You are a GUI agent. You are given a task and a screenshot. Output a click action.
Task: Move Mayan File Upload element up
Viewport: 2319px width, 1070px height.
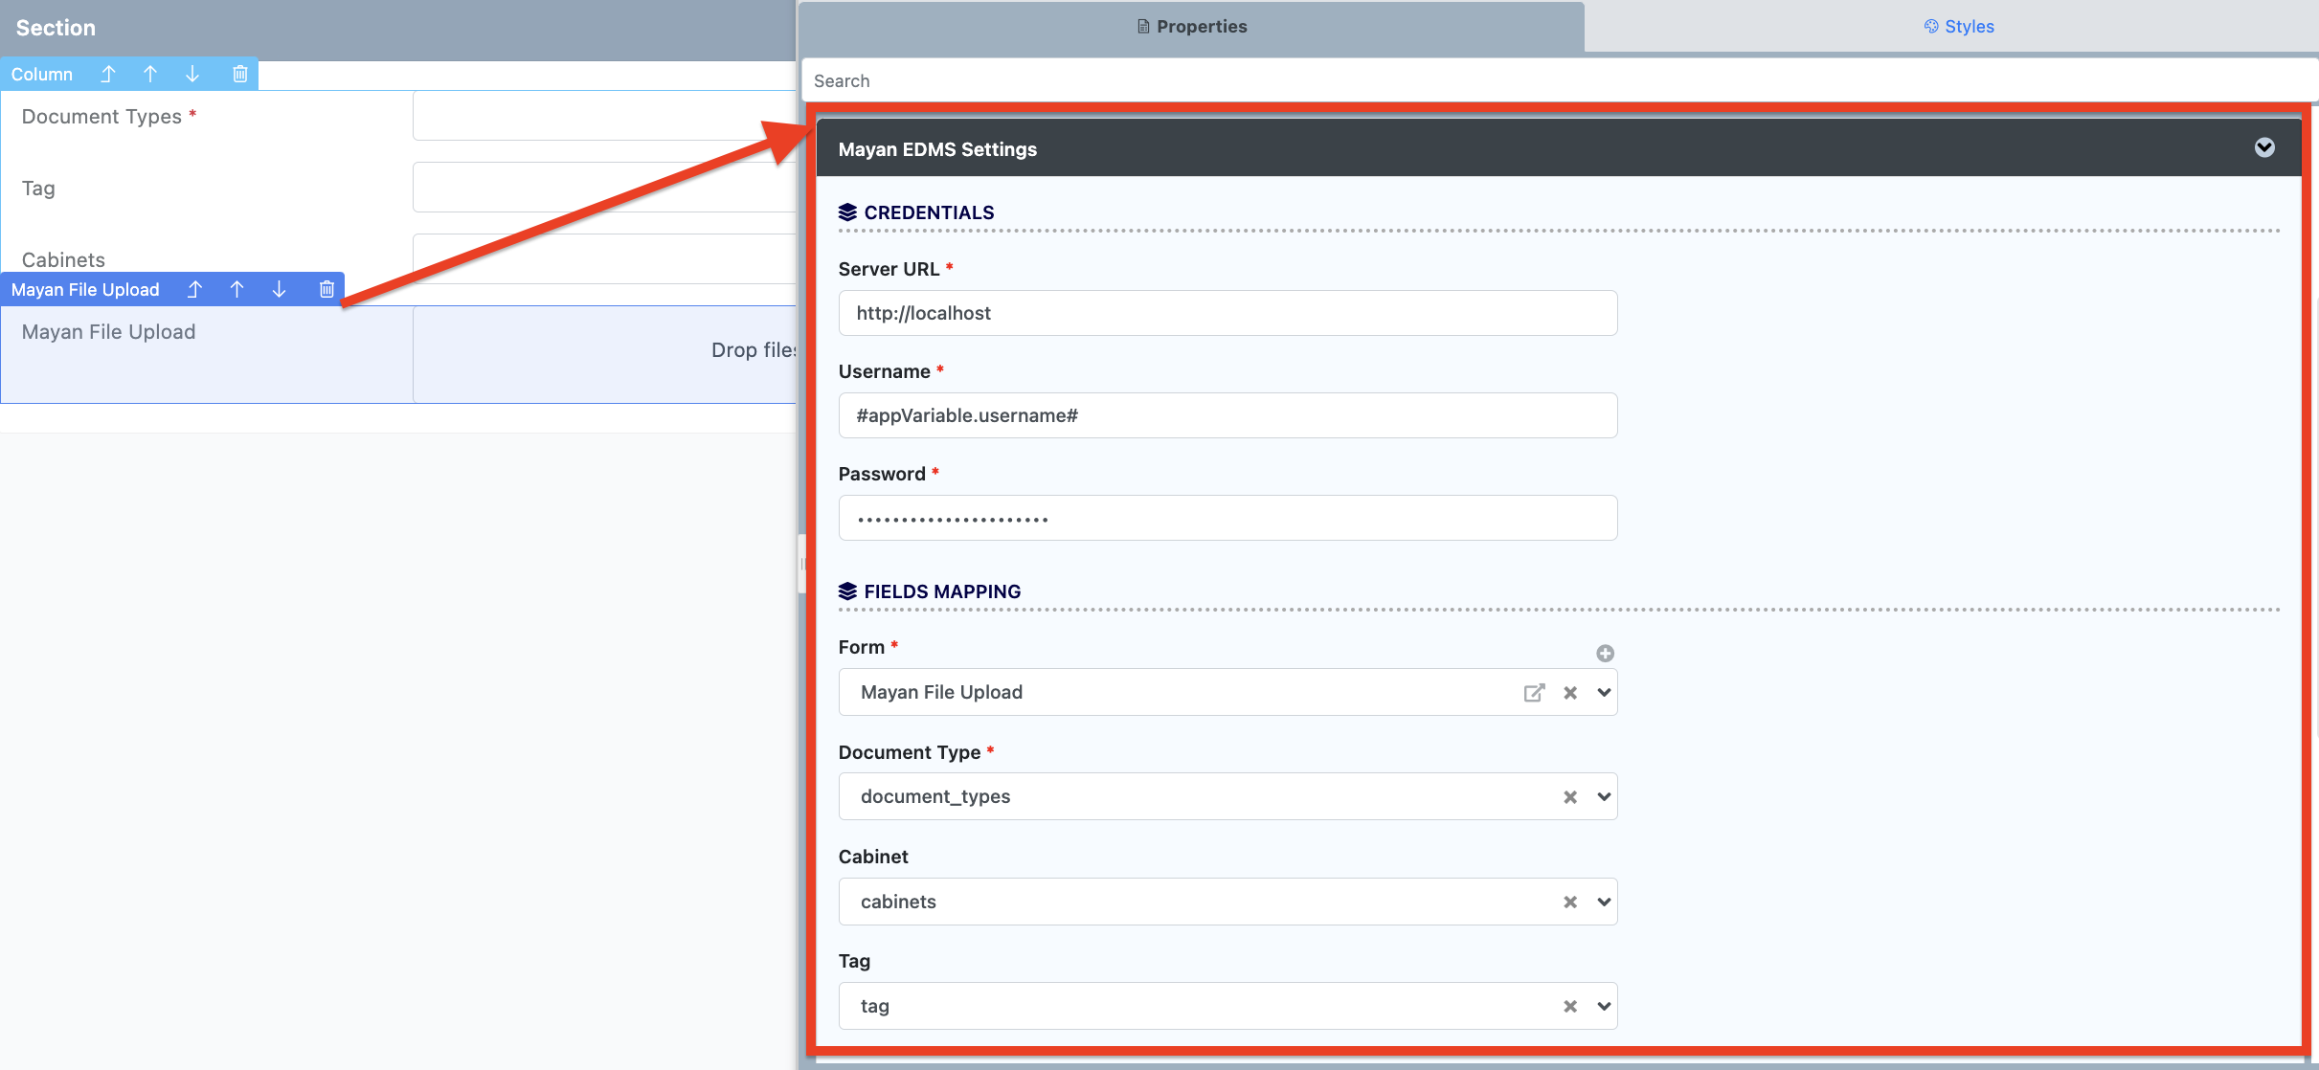point(237,289)
